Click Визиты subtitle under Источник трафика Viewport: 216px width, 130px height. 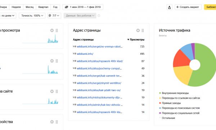163,36
